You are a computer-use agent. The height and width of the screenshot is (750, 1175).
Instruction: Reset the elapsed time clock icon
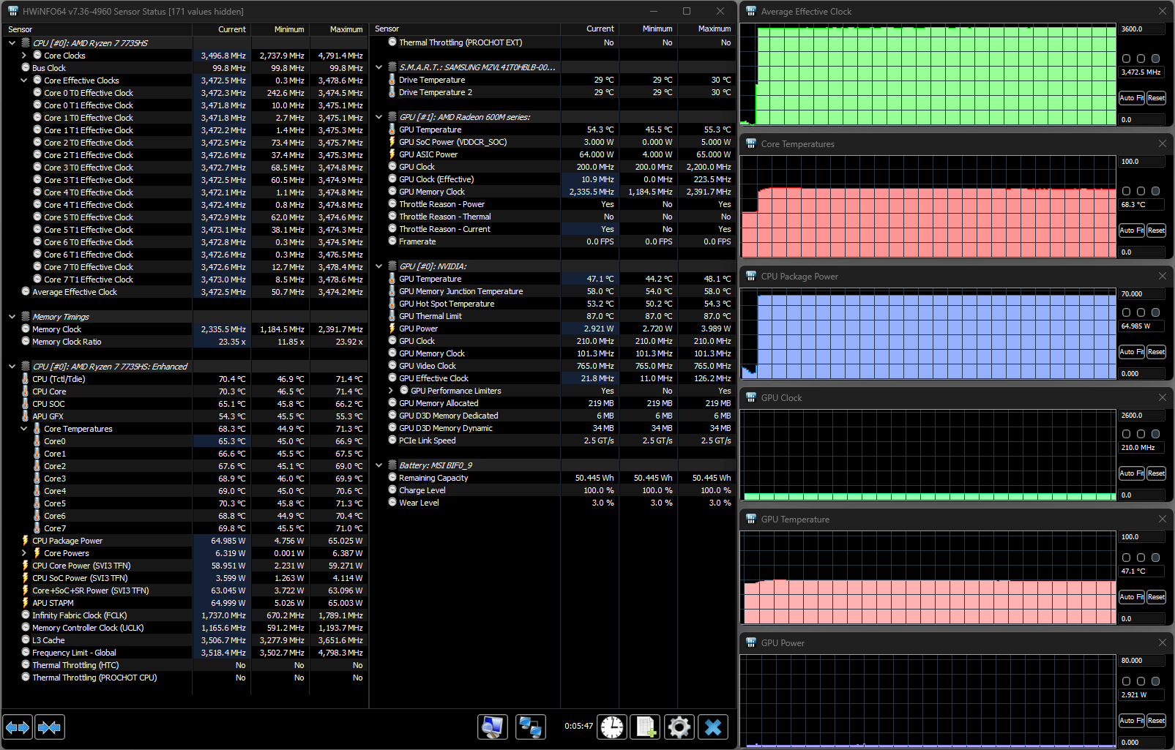pyautogui.click(x=612, y=727)
